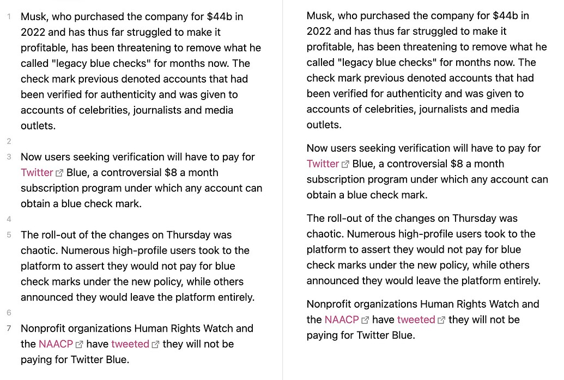Select line number 1 in the editor gutter
Image resolution: width=564 pixels, height=380 pixels.
[x=9, y=17]
